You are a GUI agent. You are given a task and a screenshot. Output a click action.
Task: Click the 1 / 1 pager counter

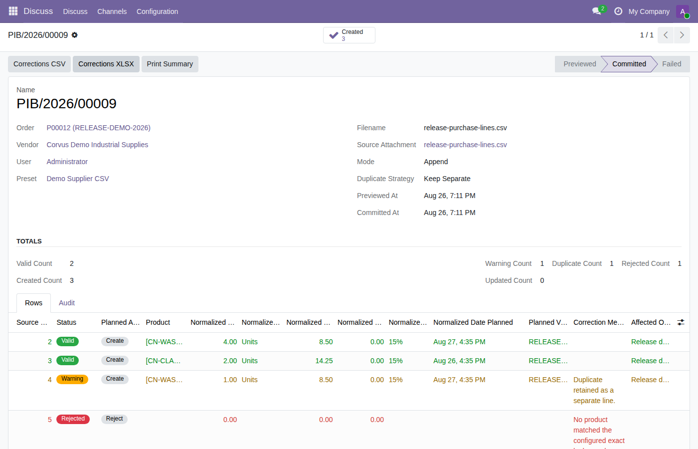click(x=647, y=35)
